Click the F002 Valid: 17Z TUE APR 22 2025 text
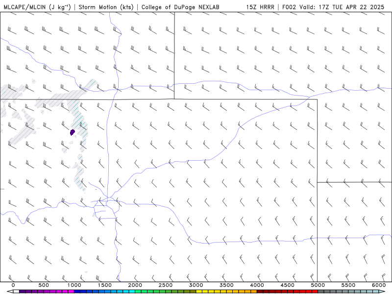Screen dimensions: 392x294 click(333, 7)
